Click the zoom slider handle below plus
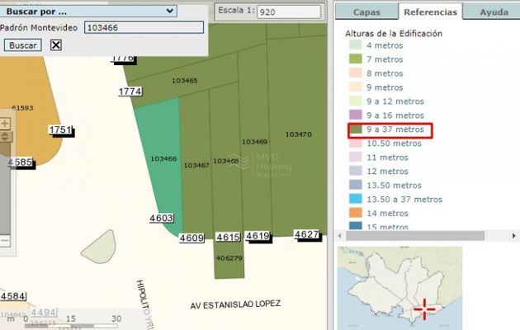Viewport: 520px width, 330px height. (5, 135)
